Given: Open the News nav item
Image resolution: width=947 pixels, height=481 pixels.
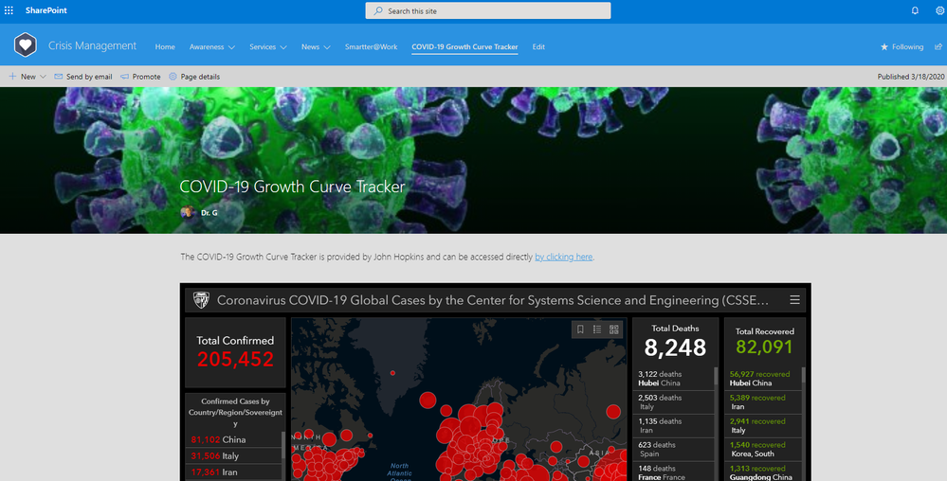Looking at the screenshot, I should 310,46.
